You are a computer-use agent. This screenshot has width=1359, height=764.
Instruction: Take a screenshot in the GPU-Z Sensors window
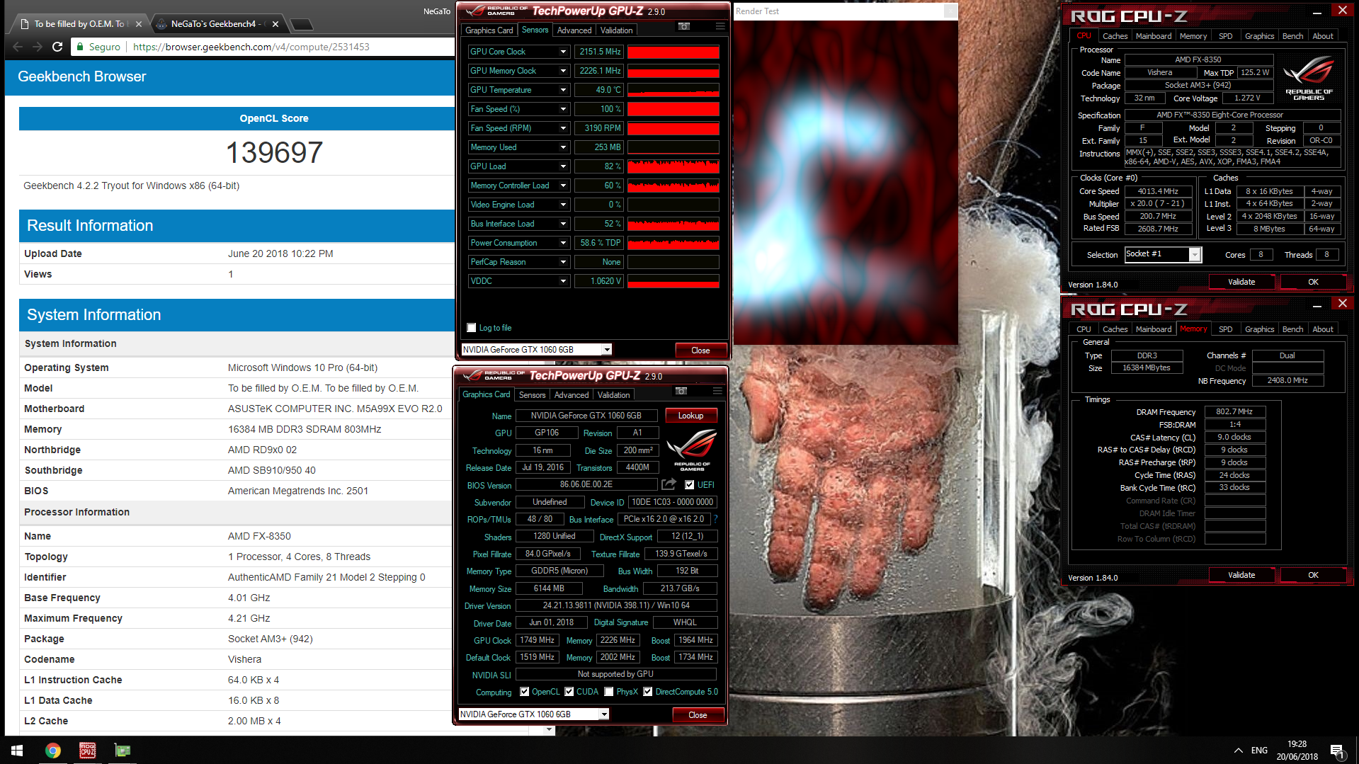(x=684, y=26)
